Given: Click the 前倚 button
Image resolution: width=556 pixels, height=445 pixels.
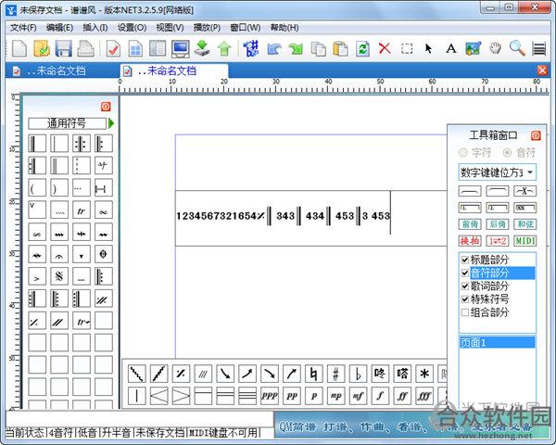Looking at the screenshot, I should click(470, 224).
